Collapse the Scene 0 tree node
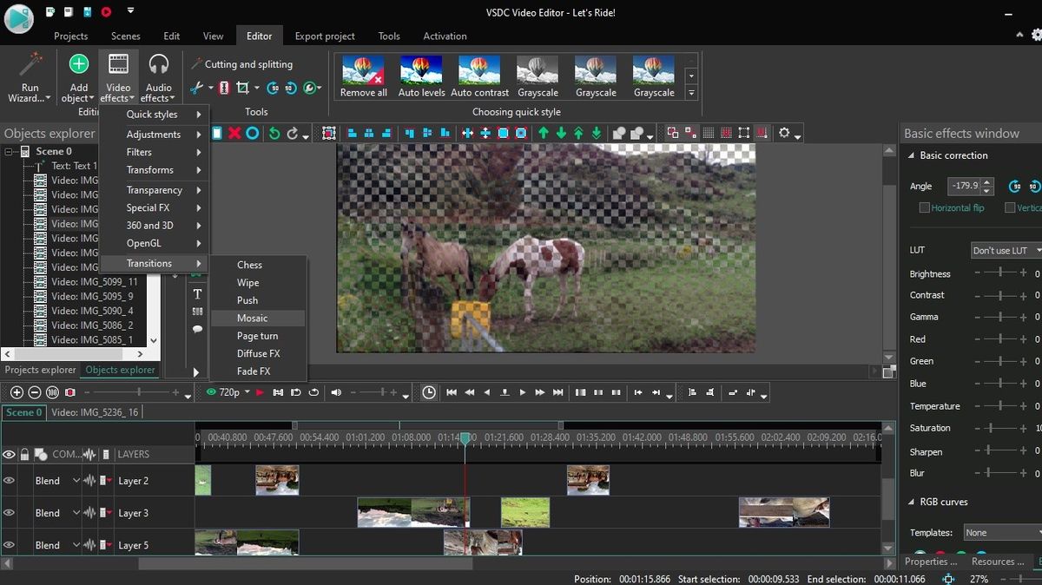The width and height of the screenshot is (1042, 585). coord(7,151)
